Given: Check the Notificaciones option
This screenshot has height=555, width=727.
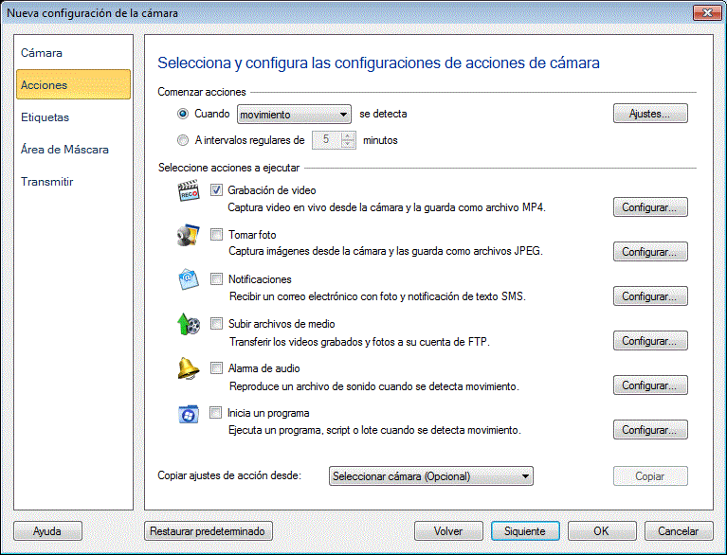Looking at the screenshot, I should tap(216, 279).
